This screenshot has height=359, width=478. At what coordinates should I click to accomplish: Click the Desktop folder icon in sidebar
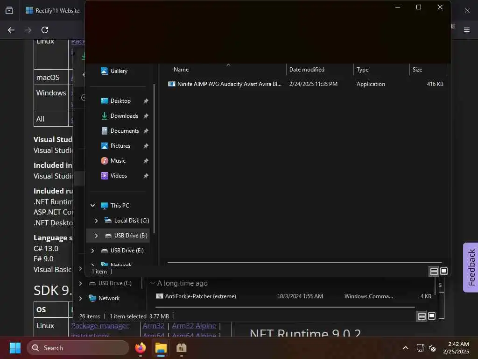pos(104,101)
